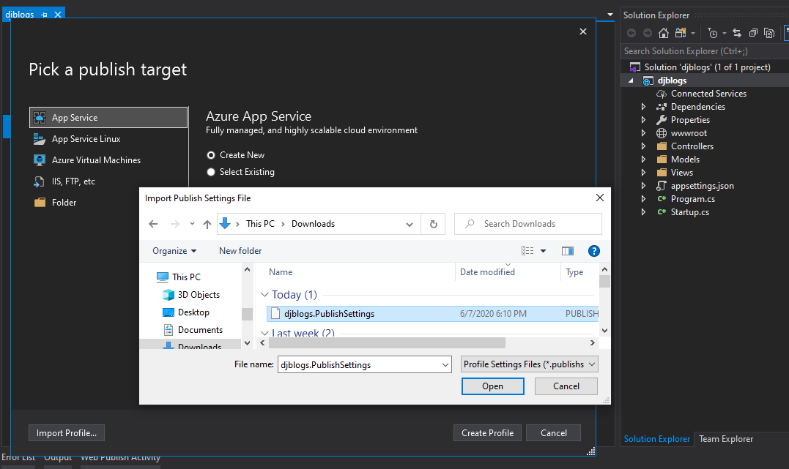Click the Back arrow in Solution Explorer toolbar
The image size is (789, 469).
pyautogui.click(x=631, y=33)
